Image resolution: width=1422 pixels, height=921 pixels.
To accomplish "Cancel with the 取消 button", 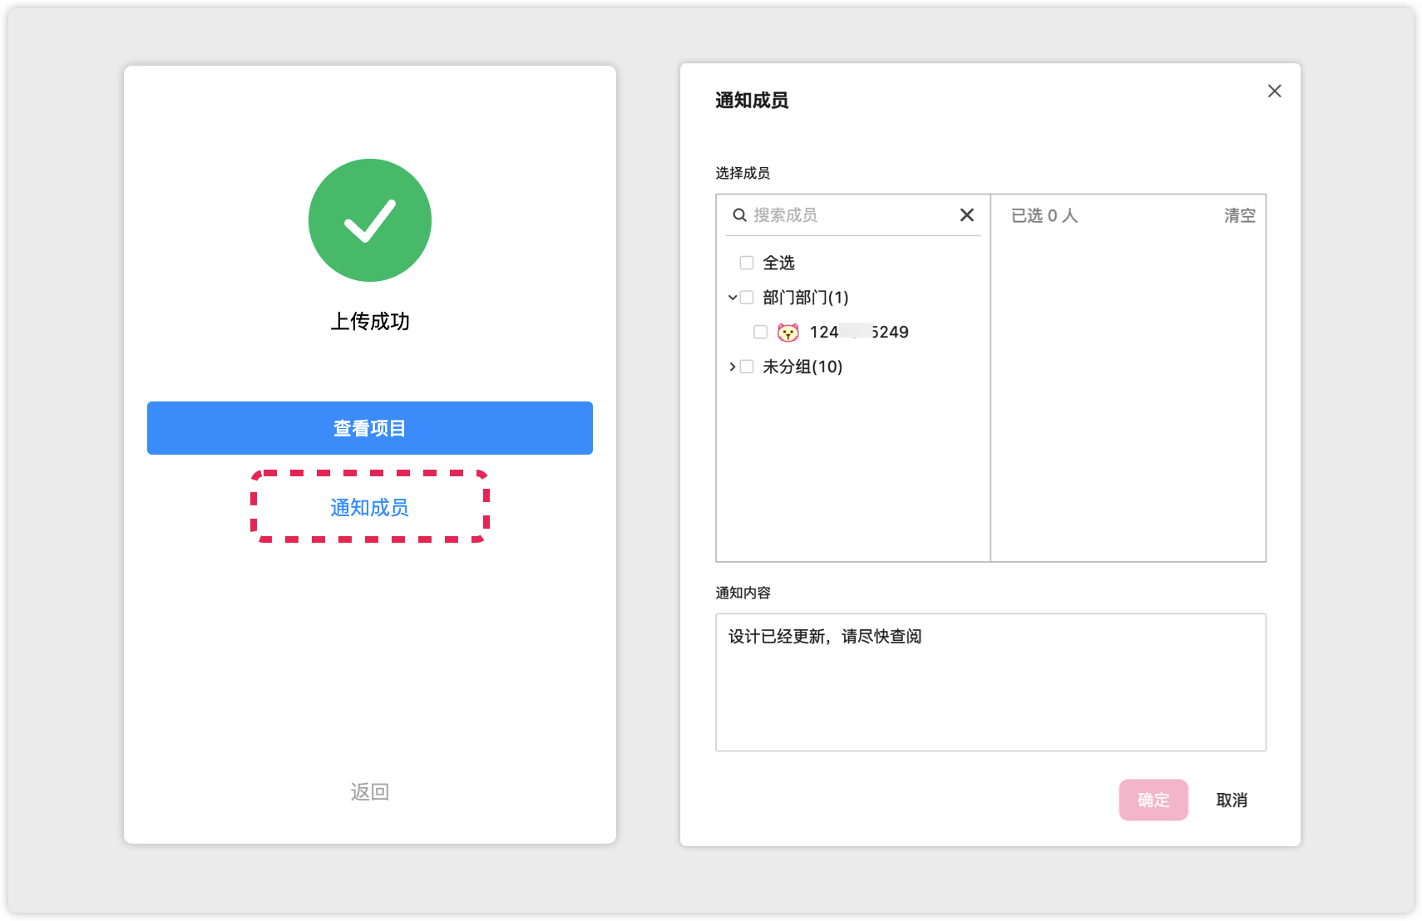I will (x=1232, y=800).
